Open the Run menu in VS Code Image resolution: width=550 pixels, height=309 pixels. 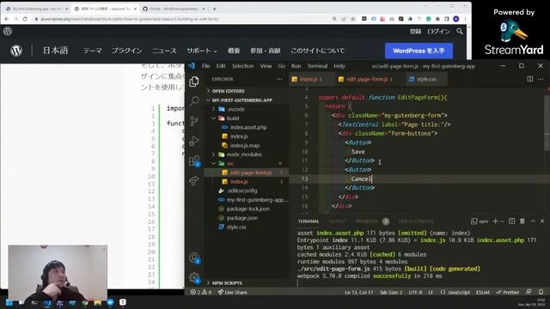(296, 66)
